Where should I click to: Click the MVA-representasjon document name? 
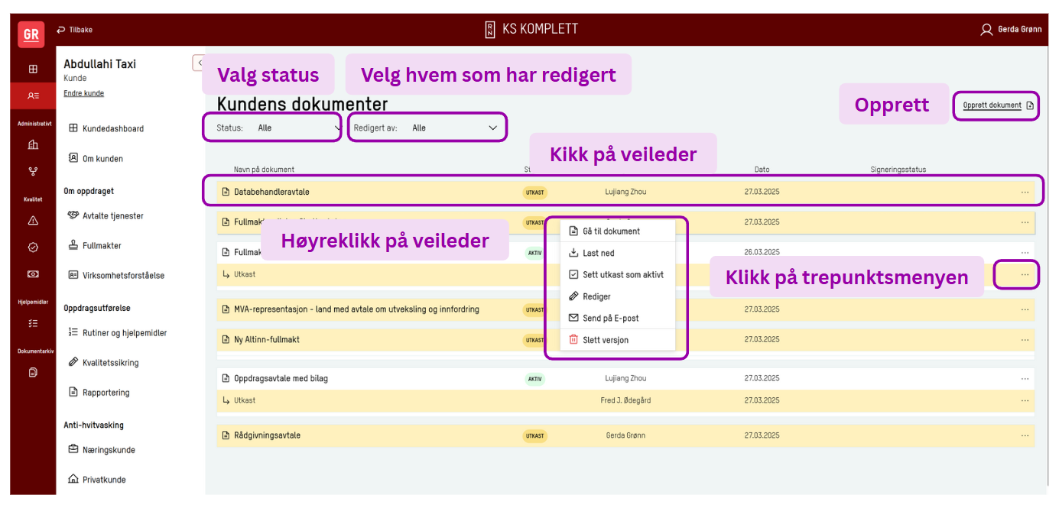click(356, 309)
